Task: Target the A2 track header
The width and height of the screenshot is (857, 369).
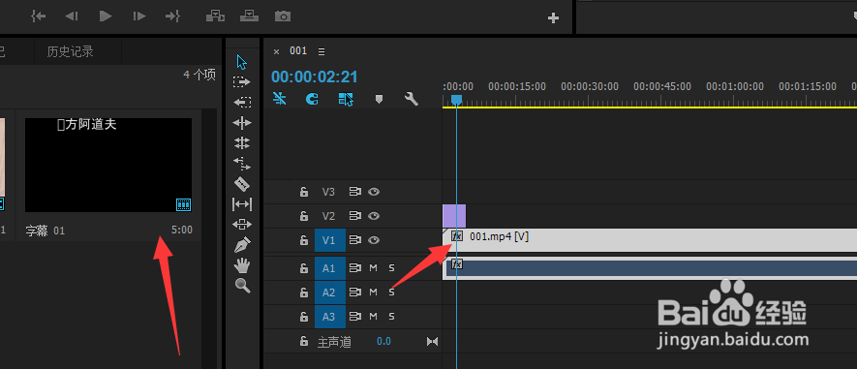Action: tap(329, 292)
